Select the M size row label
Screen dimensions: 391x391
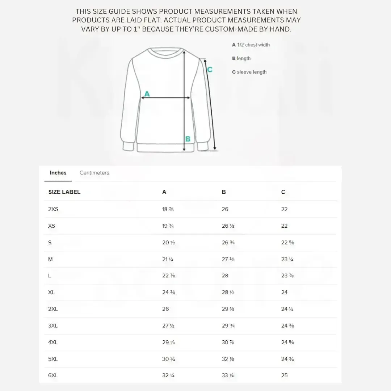coord(50,259)
